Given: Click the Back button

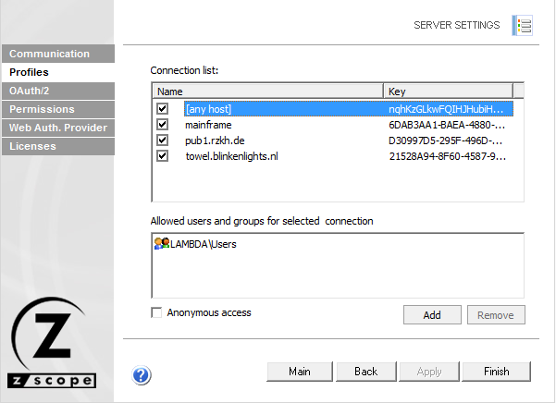Looking at the screenshot, I should (365, 372).
